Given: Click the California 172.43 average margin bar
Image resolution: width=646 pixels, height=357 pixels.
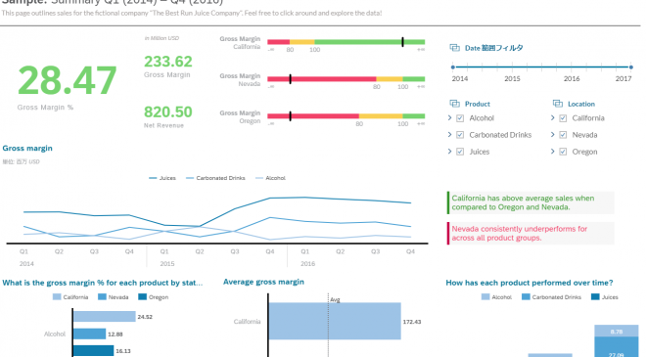Looking at the screenshot, I should tap(335, 321).
